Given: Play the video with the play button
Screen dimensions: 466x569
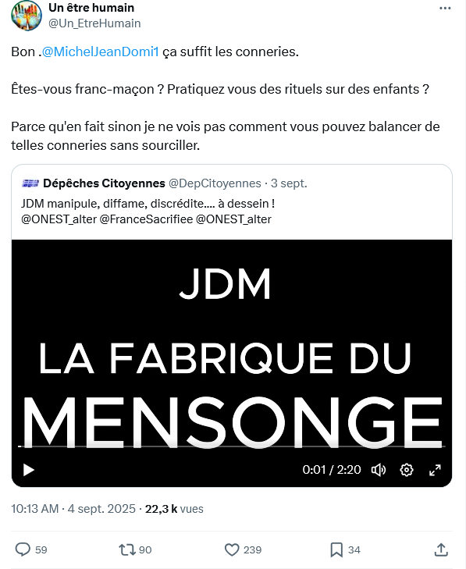Looking at the screenshot, I should 28,470.
